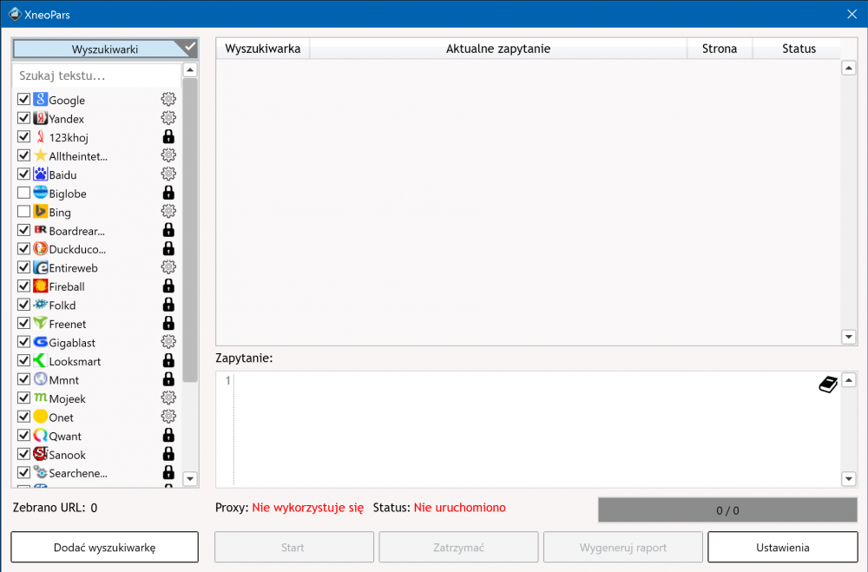Screen dimensions: 868x572
Task: Sort by the Aktualne zapytanie column header
Action: pos(498,49)
